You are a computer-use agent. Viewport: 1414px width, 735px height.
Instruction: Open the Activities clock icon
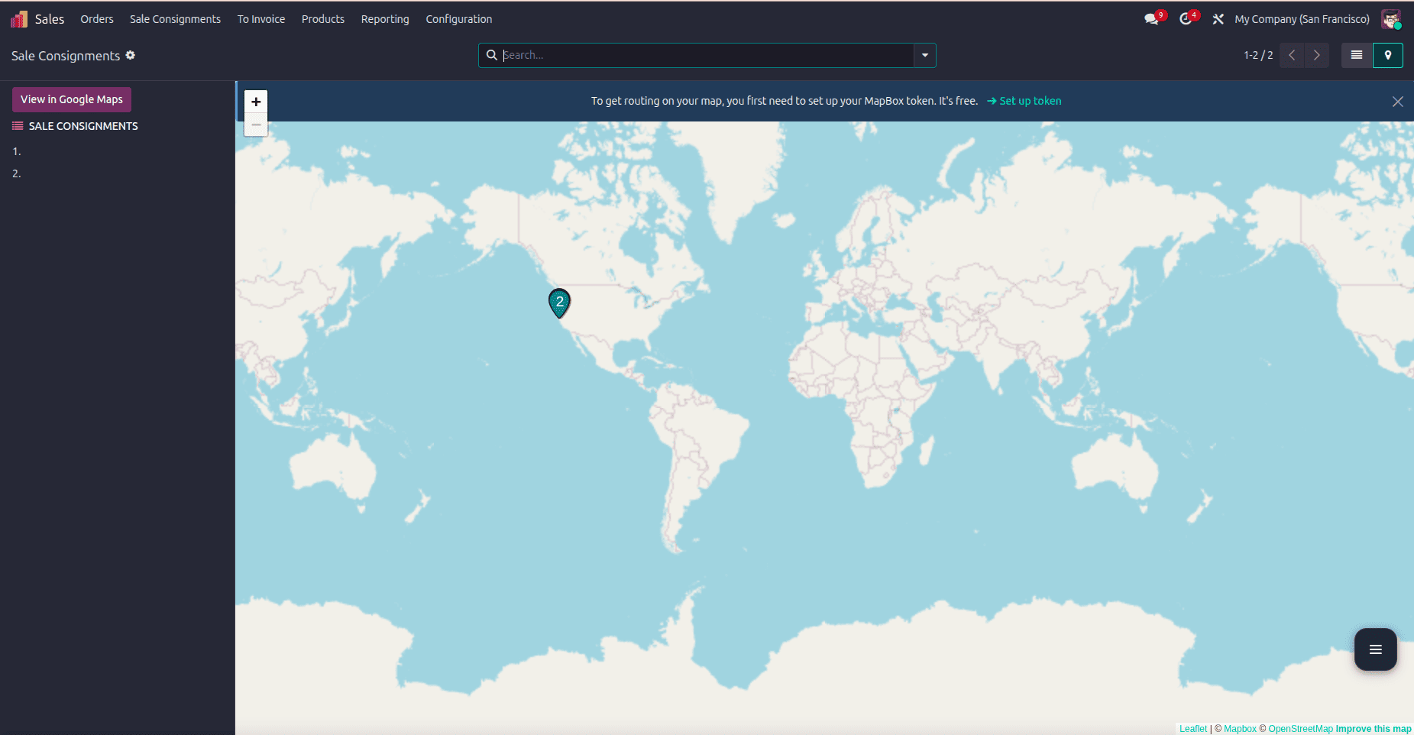pyautogui.click(x=1186, y=18)
